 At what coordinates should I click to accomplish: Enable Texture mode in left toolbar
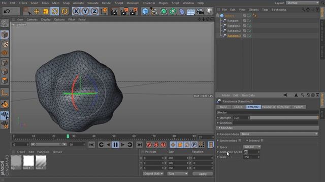coord(5,44)
